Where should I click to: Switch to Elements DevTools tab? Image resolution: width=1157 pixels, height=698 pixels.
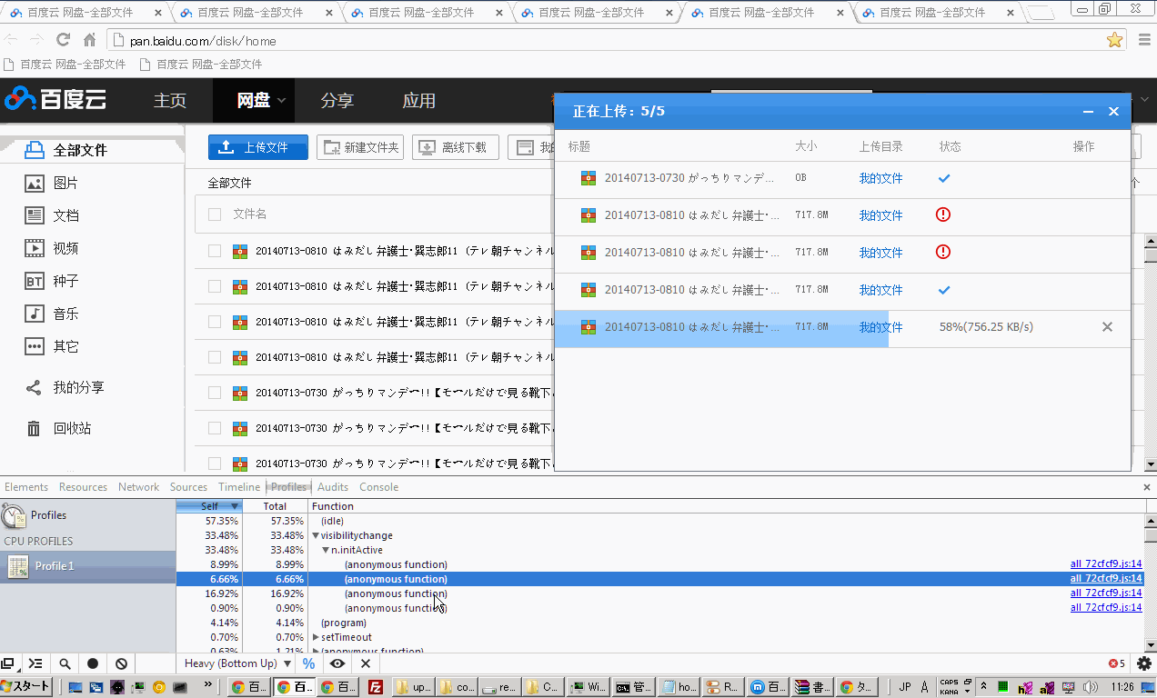click(x=26, y=487)
